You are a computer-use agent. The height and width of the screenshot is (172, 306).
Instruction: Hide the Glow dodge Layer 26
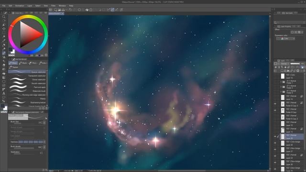pos(275,162)
